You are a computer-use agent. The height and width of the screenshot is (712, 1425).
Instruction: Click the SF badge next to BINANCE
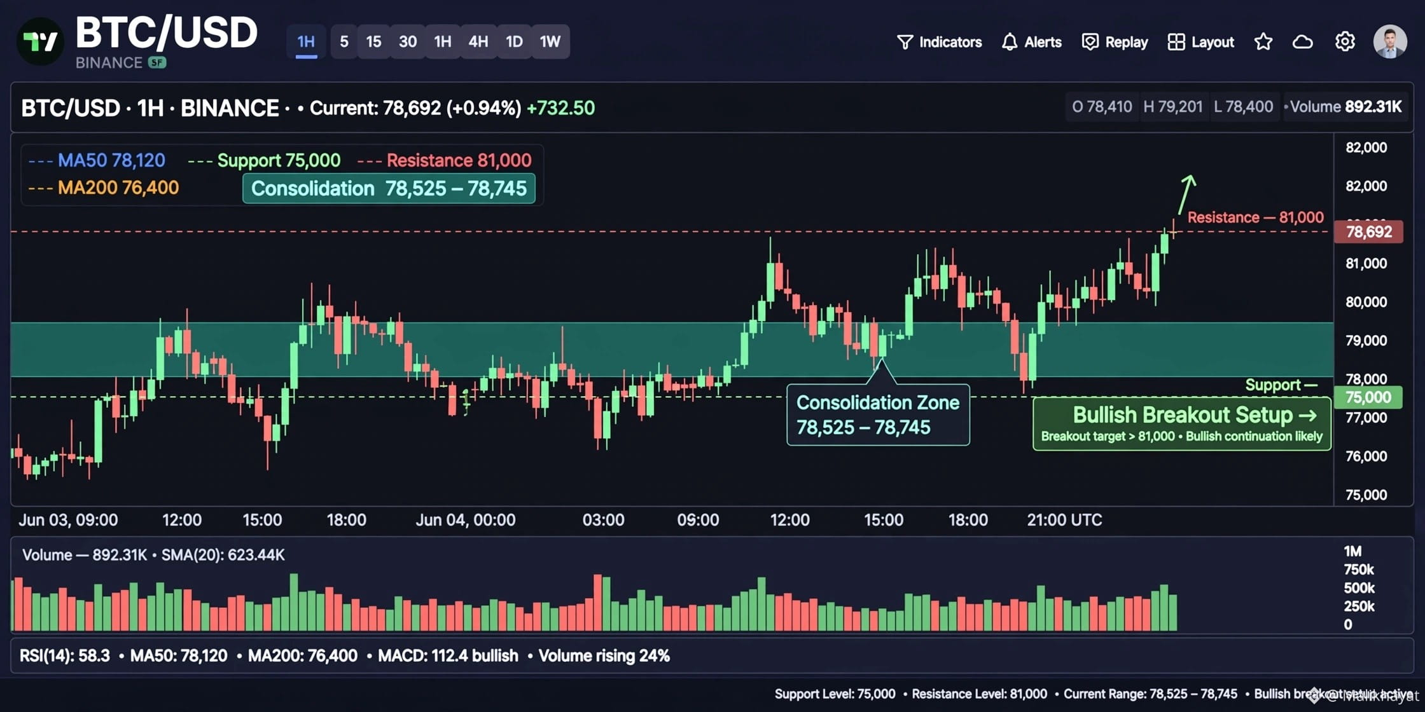tap(157, 62)
